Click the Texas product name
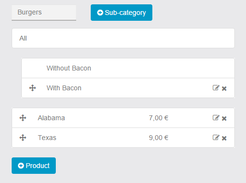The image size is (246, 183). [47, 138]
